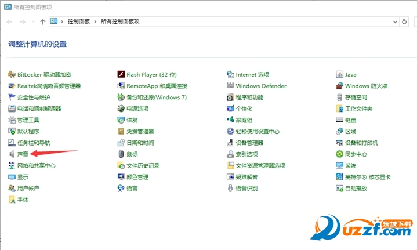417x250 pixels.
Task: Click the Realtek高清晰音频管理器 icon
Action: (12, 86)
